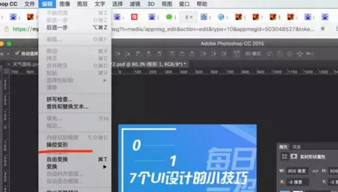Open the 图像 menu

(65, 4)
